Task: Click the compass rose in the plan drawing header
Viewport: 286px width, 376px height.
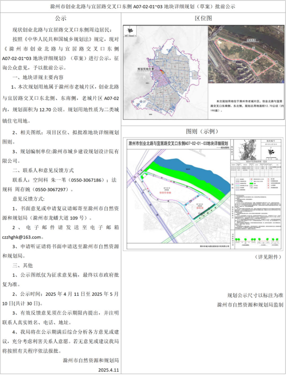Action: tap(270, 152)
